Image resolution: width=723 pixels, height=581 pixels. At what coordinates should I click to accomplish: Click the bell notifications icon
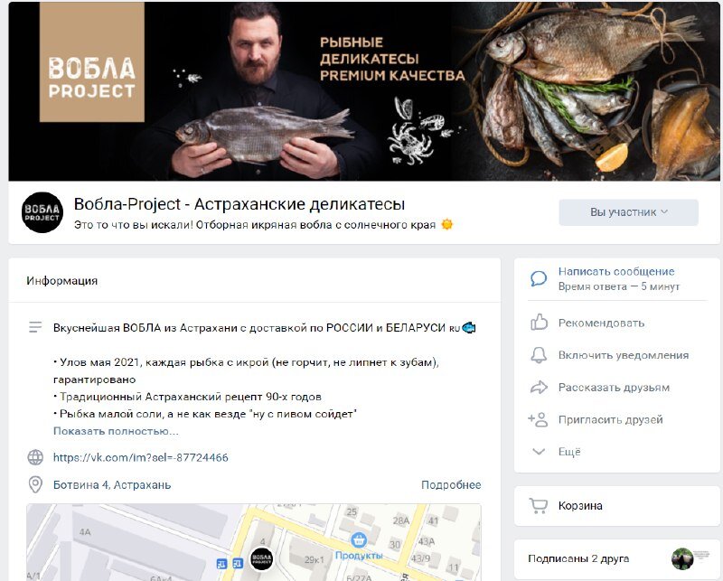point(538,355)
